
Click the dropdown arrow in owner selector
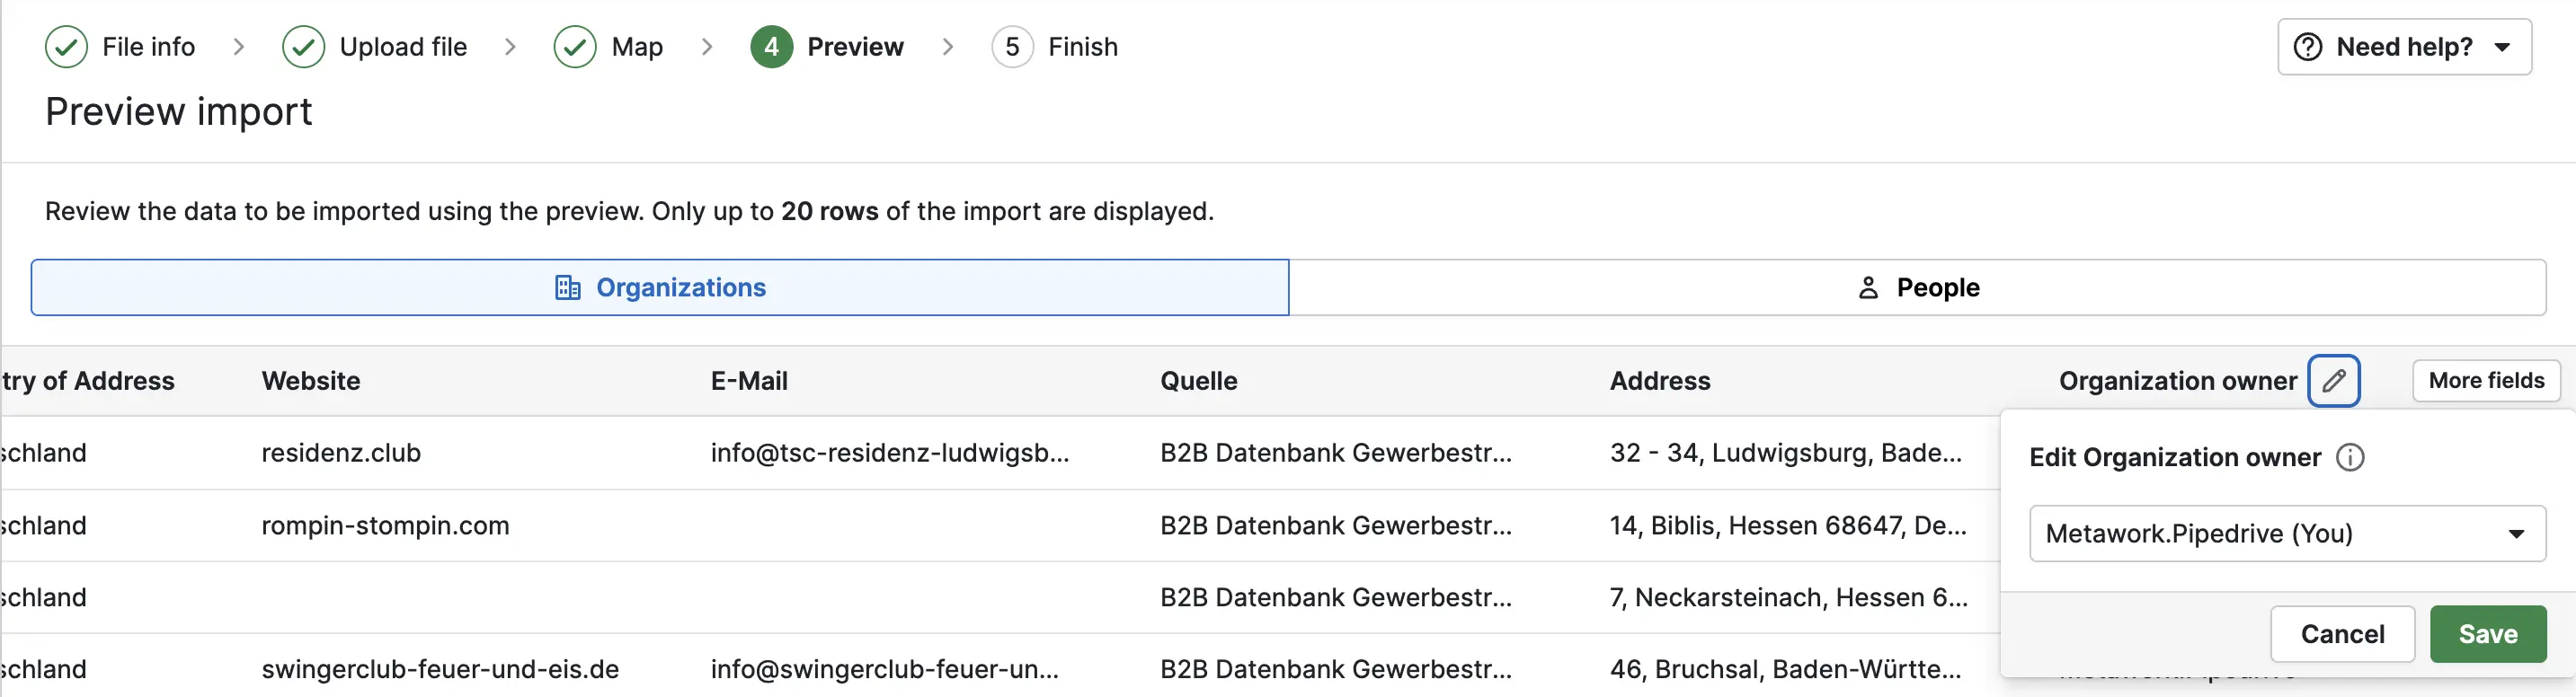[x=2516, y=534]
